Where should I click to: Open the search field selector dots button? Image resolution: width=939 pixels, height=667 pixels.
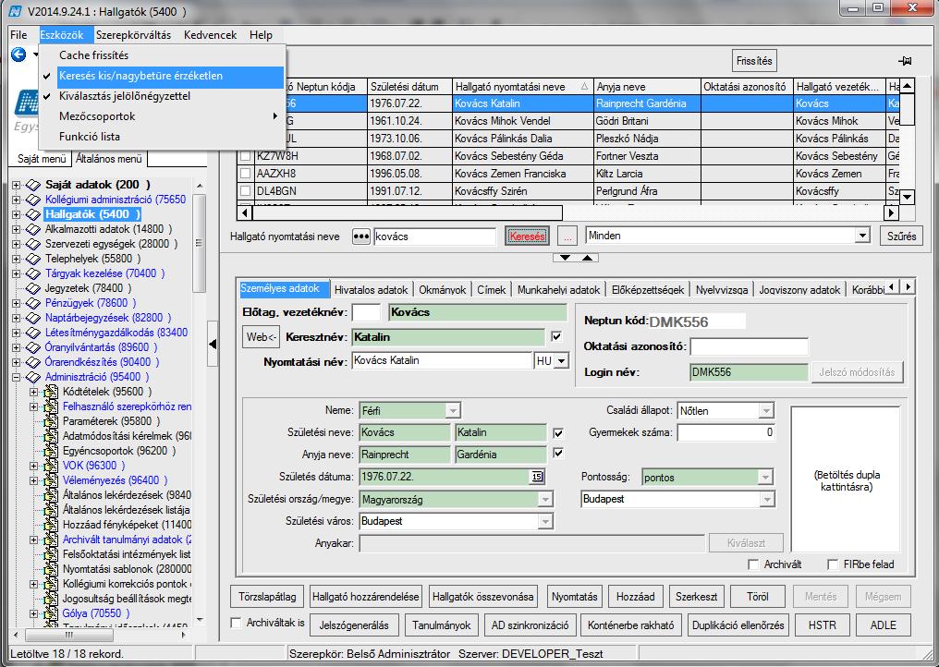point(360,236)
